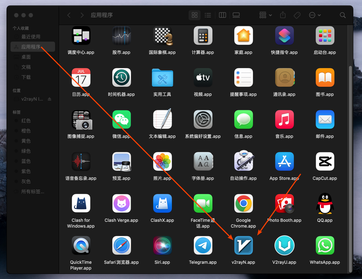Select the 预览.app icon
Image resolution: width=362 pixels, height=279 pixels.
point(121,161)
